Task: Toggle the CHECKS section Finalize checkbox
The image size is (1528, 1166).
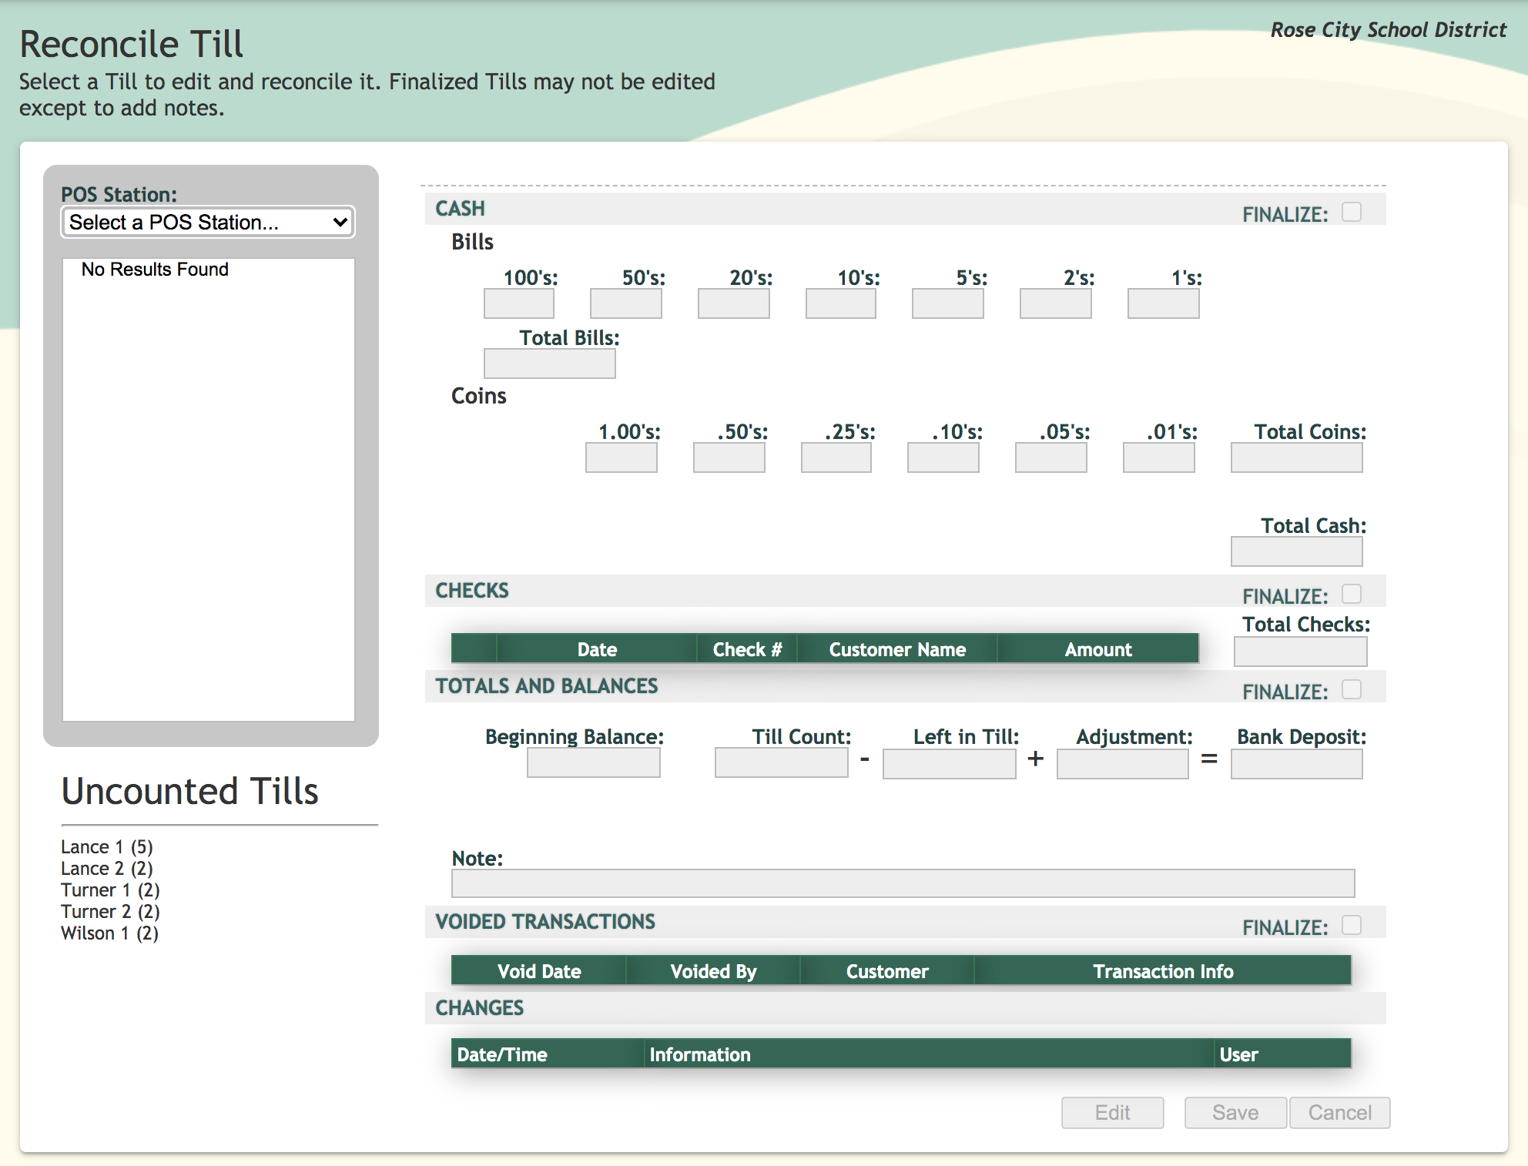Action: pyautogui.click(x=1351, y=594)
